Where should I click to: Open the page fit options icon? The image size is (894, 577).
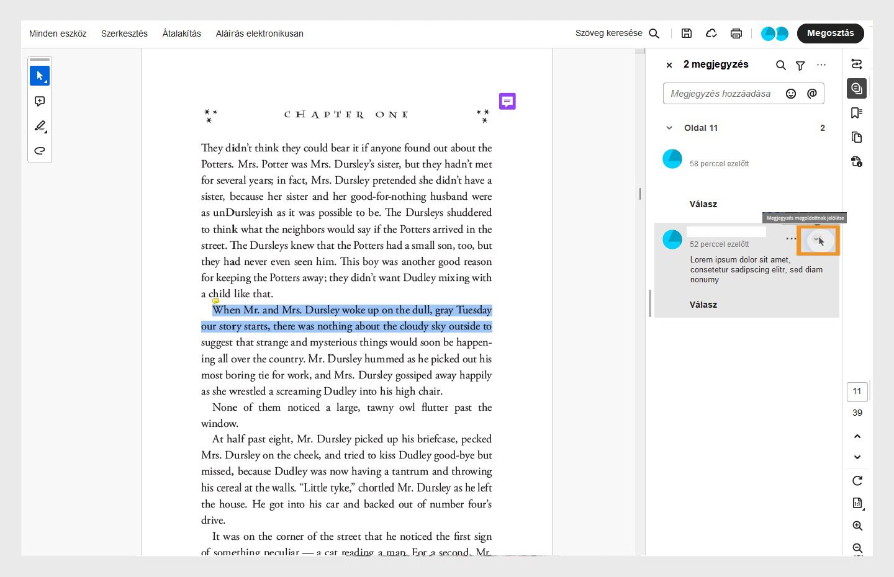tap(857, 503)
